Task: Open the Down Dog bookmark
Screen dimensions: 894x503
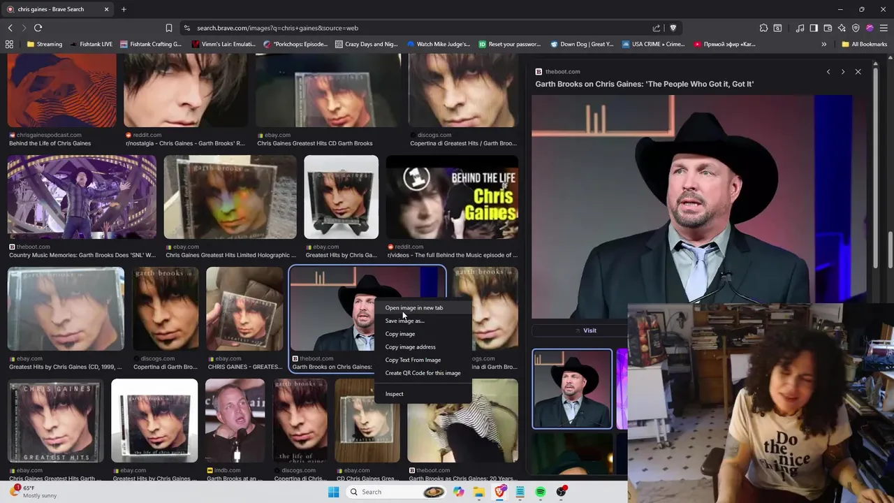Action: click(x=582, y=44)
